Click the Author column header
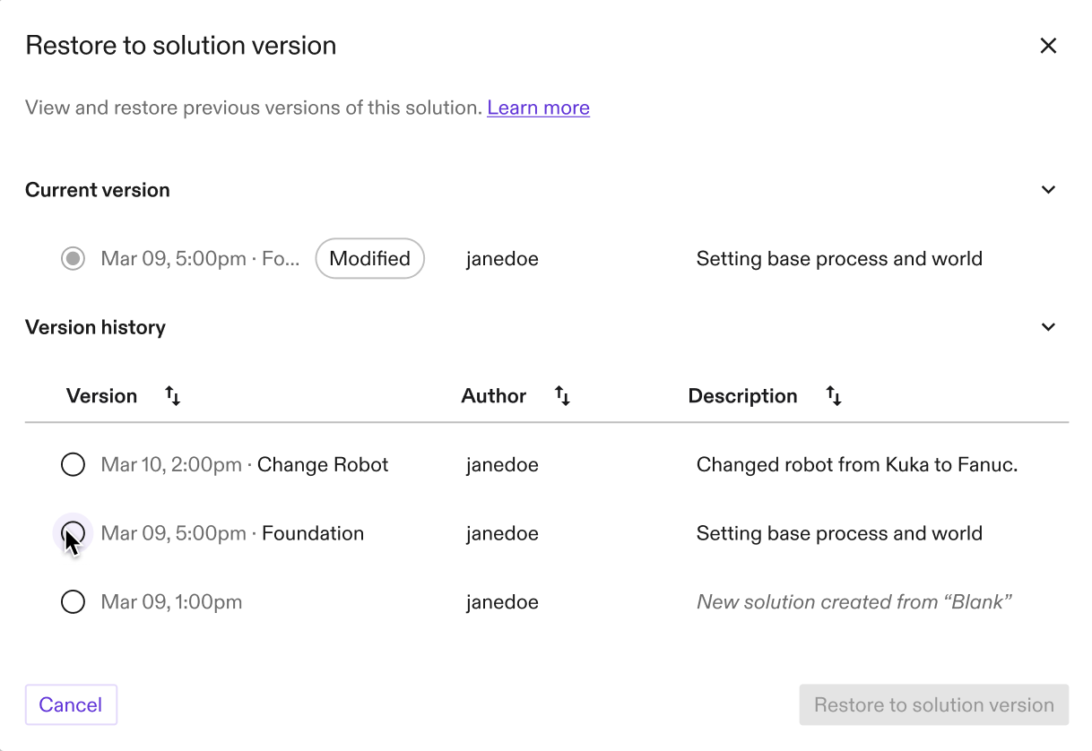This screenshot has height=751, width=1092. tap(493, 395)
